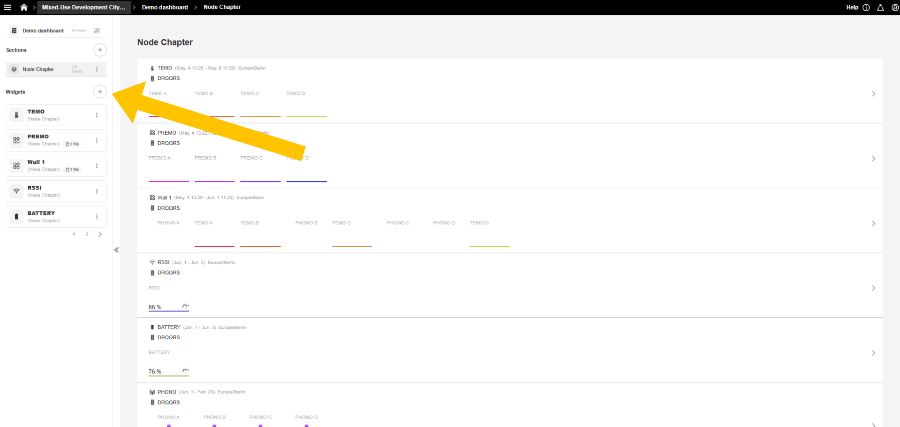Click the Wall 1 widget title in main panel
The width and height of the screenshot is (900, 427).
click(x=164, y=198)
